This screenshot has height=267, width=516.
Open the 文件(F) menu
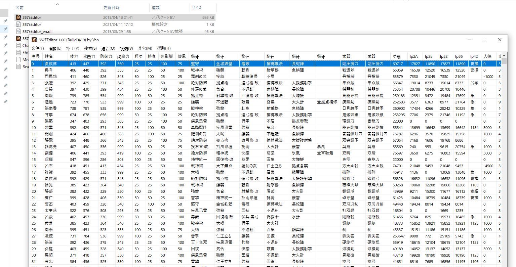click(x=37, y=48)
